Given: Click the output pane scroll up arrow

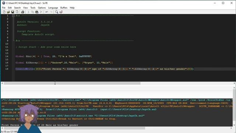Looking at the screenshot, I should (234, 88).
